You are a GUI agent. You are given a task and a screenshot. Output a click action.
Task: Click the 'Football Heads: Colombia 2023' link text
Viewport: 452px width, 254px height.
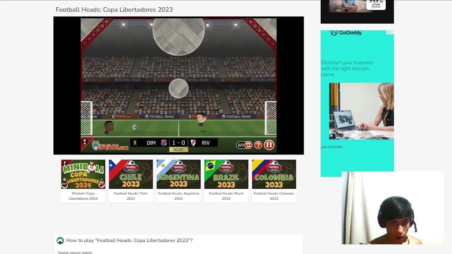pos(274,196)
